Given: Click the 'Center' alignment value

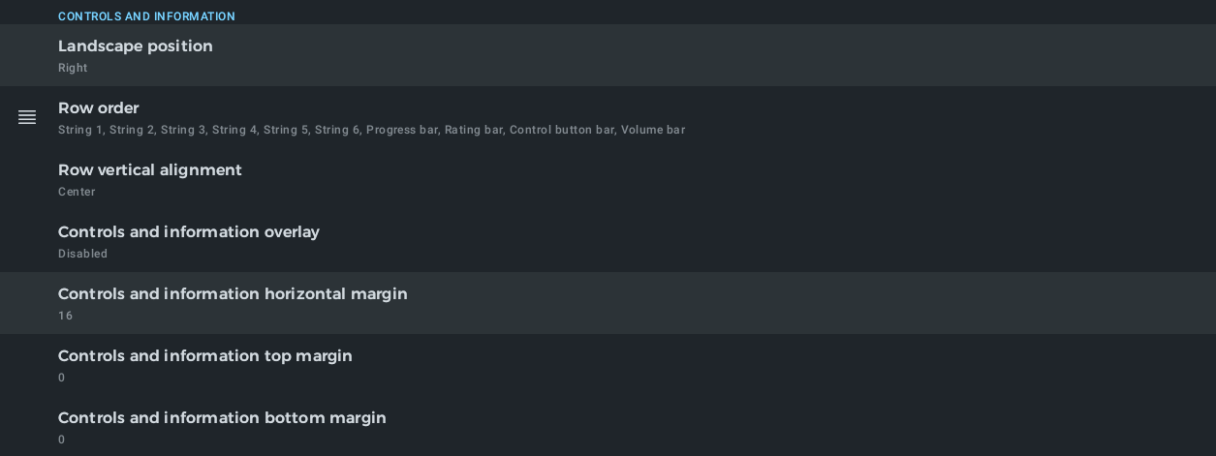Looking at the screenshot, I should point(77,192).
